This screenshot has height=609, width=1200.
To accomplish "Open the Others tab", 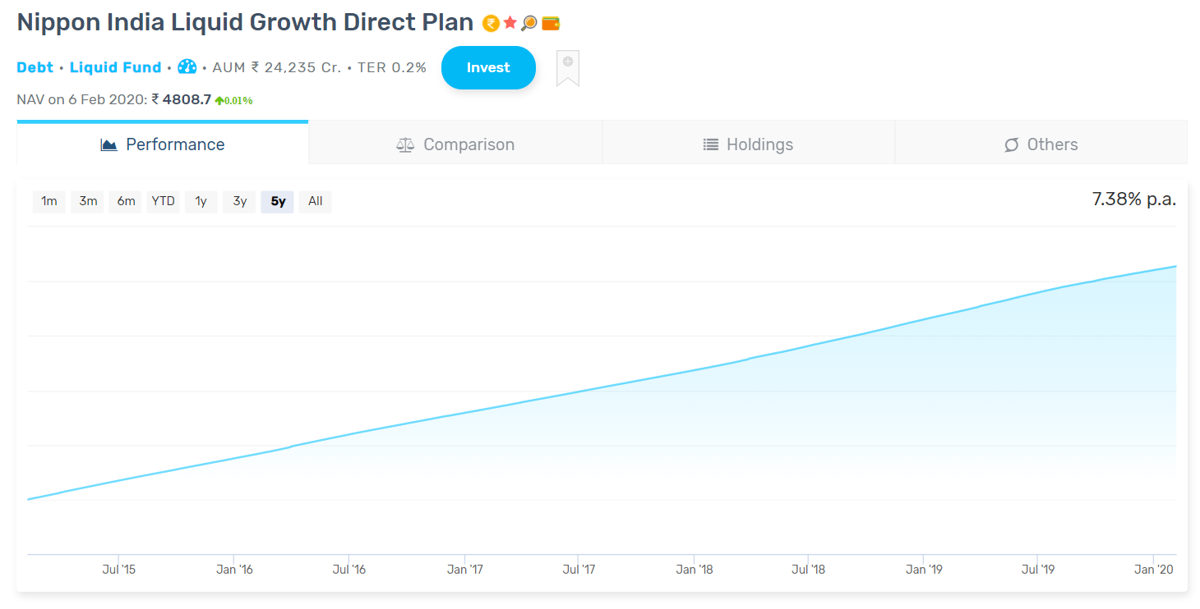I will click(1041, 144).
